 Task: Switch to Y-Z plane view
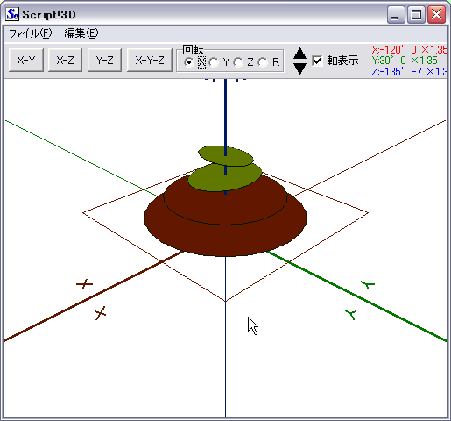[x=104, y=60]
